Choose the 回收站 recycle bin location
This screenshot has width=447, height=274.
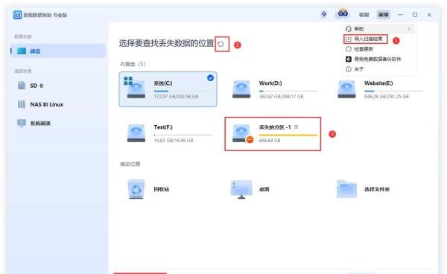click(x=148, y=189)
